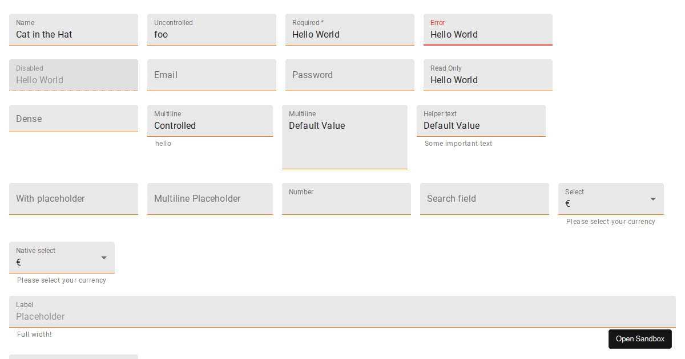Focus the Multiline Placeholder field

210,199
